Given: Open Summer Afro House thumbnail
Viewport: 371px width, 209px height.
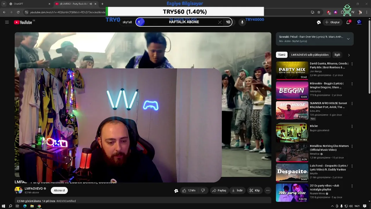Looking at the screenshot, I should click(292, 110).
